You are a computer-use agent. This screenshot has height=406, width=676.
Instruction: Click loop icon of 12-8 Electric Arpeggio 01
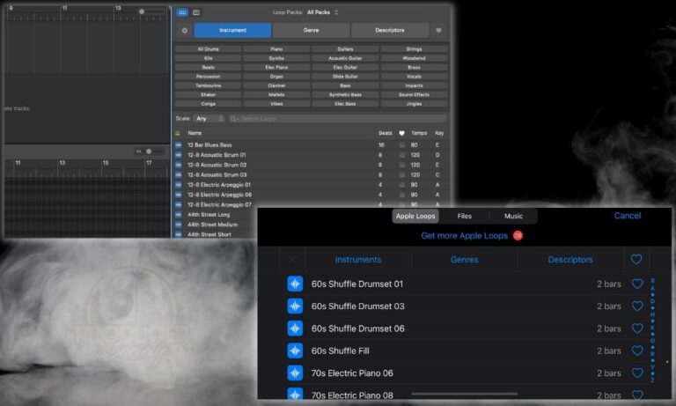pos(179,185)
